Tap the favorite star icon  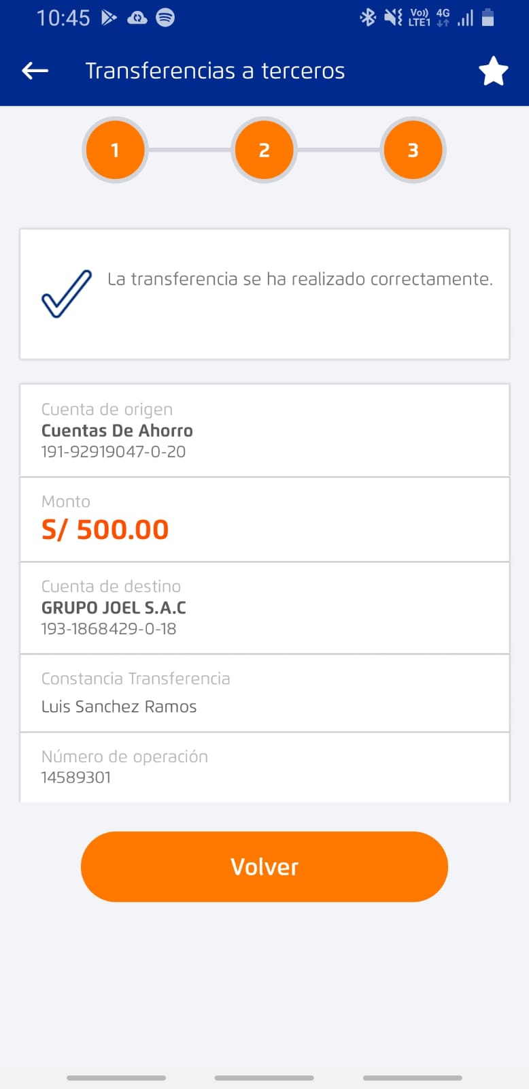[493, 71]
